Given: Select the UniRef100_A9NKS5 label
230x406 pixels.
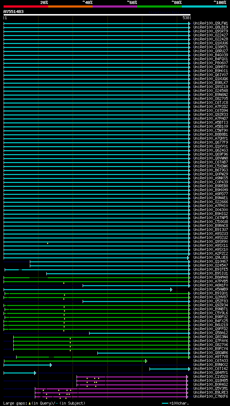Looking at the screenshot, I should point(211,178).
